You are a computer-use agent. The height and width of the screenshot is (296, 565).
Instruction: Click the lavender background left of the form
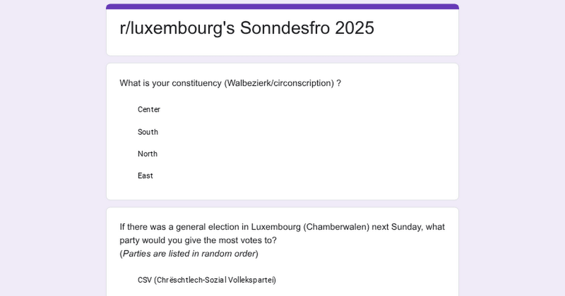pos(52,141)
